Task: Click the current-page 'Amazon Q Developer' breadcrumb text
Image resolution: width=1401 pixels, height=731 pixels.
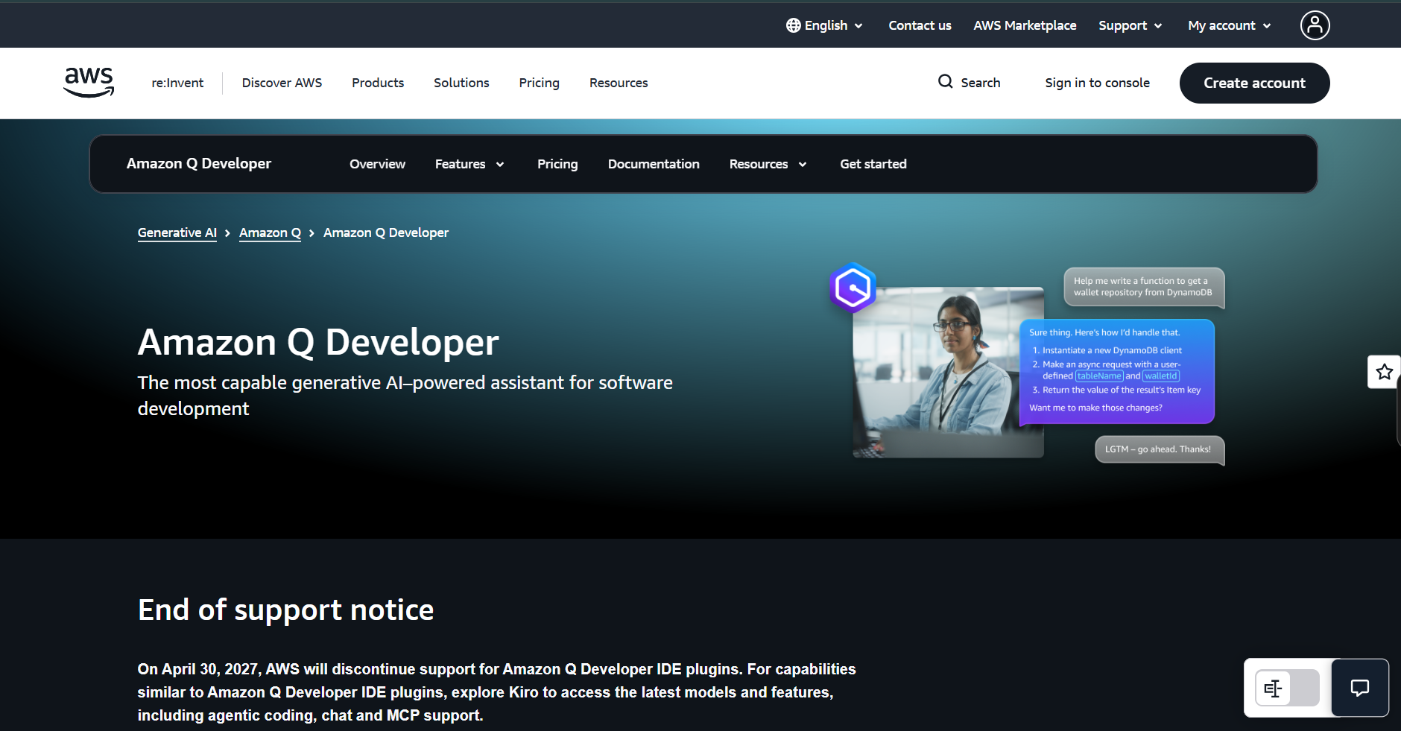Action: coord(386,232)
